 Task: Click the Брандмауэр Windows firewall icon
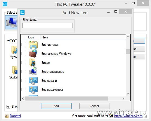tap(33, 53)
